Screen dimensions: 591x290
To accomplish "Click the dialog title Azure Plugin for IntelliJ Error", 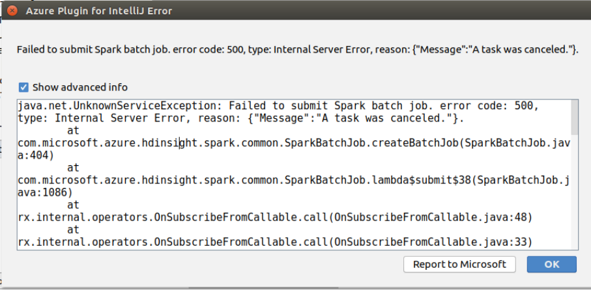I will pyautogui.click(x=99, y=11).
